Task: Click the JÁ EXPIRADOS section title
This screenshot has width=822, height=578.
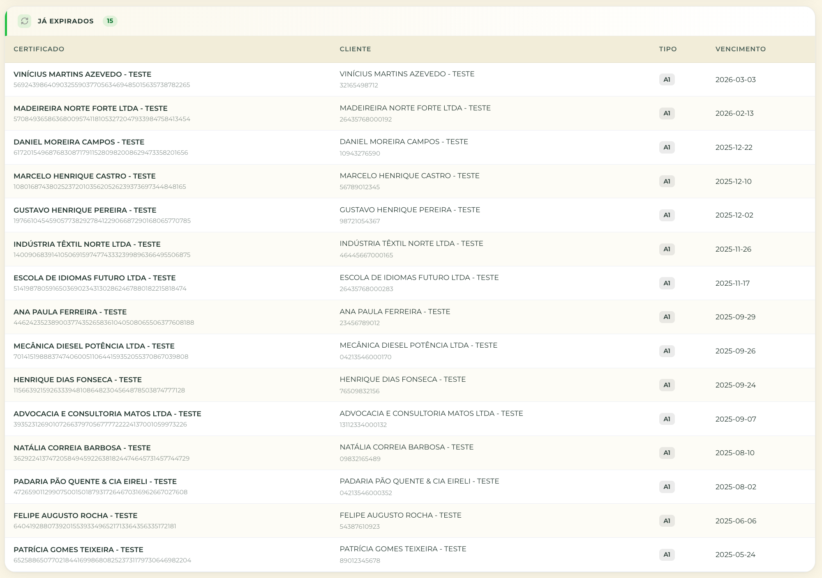Action: pos(66,21)
